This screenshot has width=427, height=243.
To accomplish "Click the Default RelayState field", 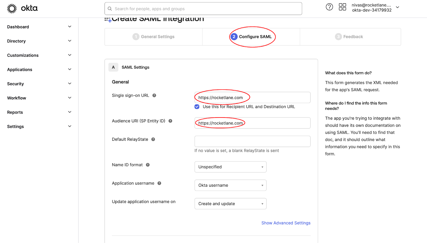I will pyautogui.click(x=252, y=141).
